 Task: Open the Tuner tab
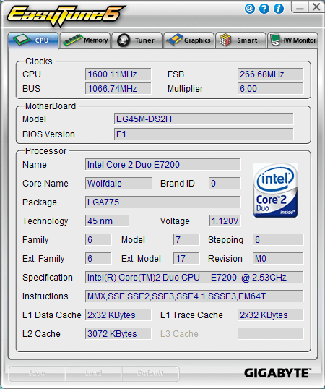(x=137, y=40)
